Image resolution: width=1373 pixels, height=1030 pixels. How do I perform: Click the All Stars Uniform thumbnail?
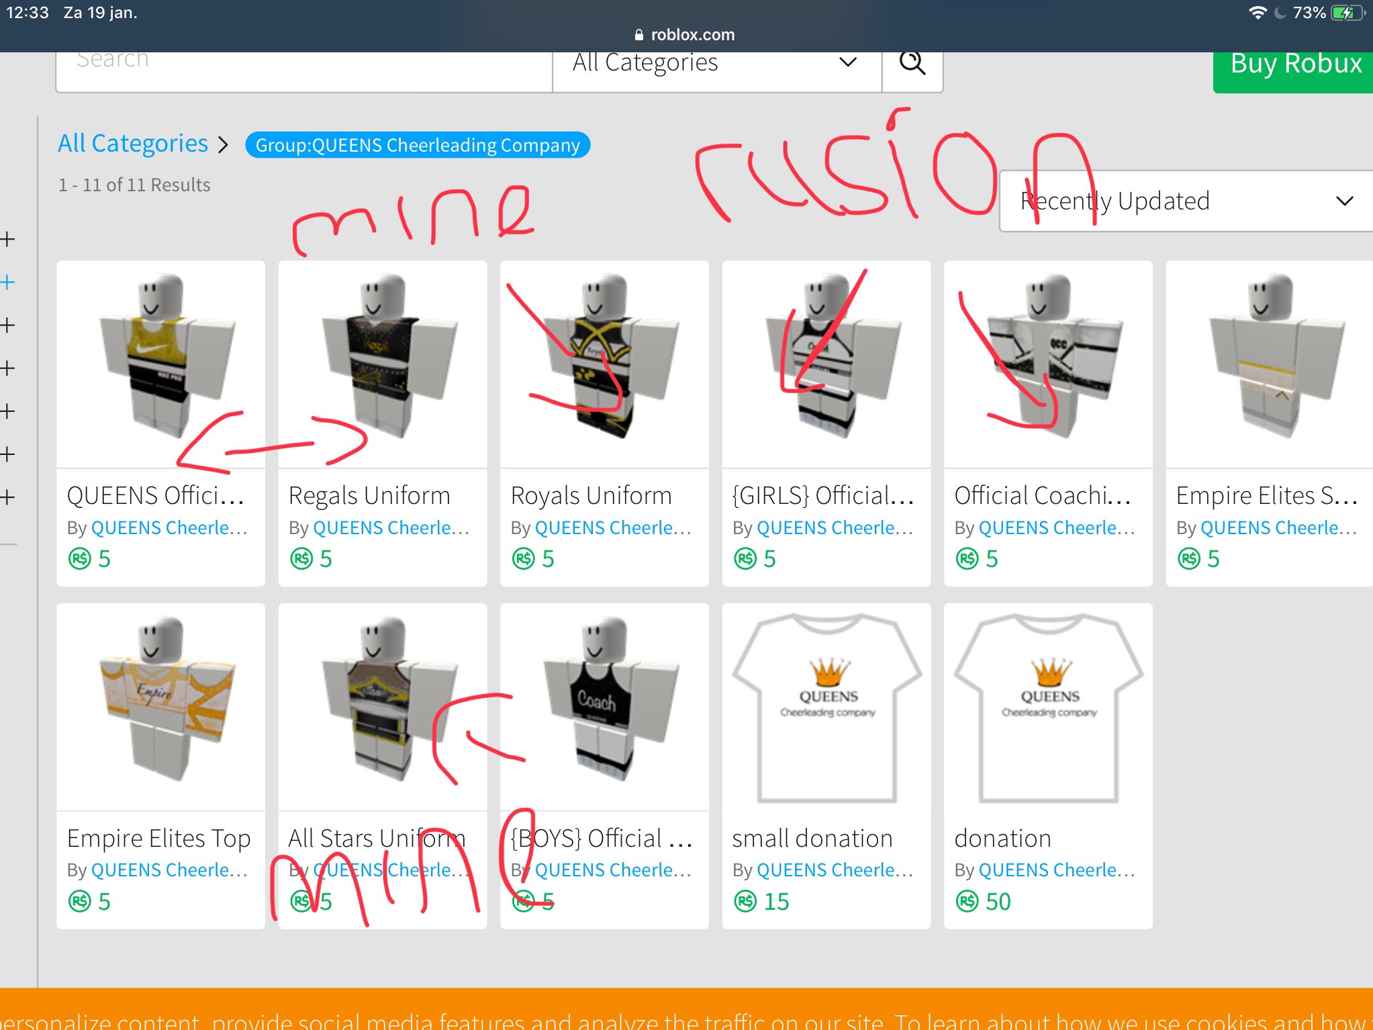[x=383, y=707]
